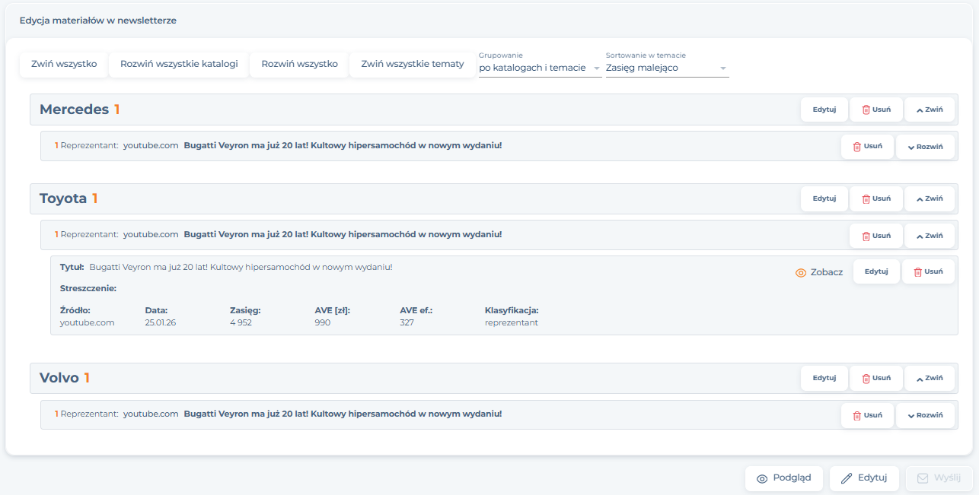Expand the Mercedes representative topic row
This screenshot has width=979, height=495.
pyautogui.click(x=925, y=147)
